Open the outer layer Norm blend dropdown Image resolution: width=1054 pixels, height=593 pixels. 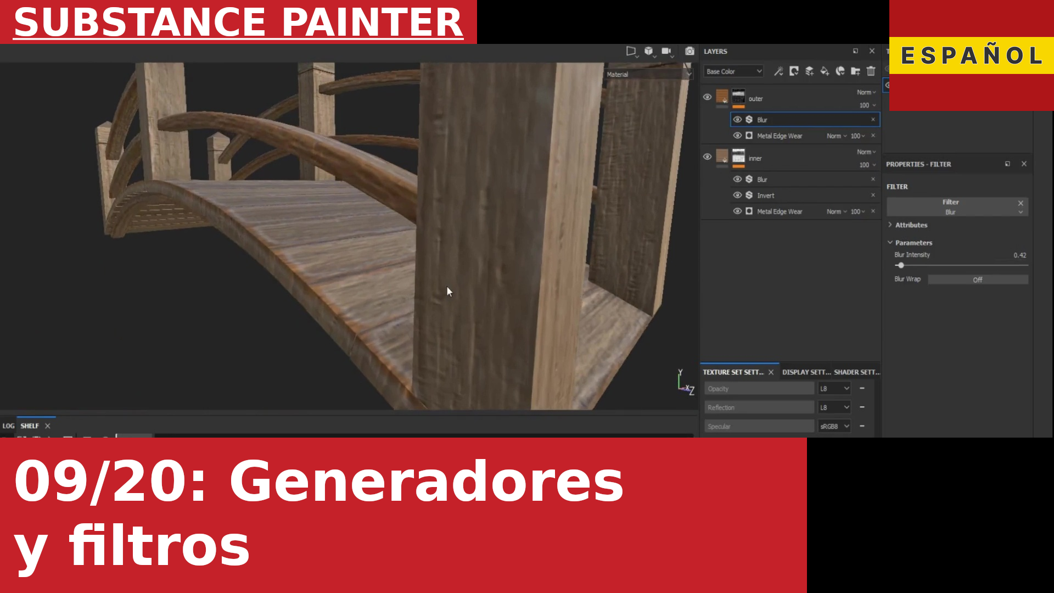click(x=866, y=92)
